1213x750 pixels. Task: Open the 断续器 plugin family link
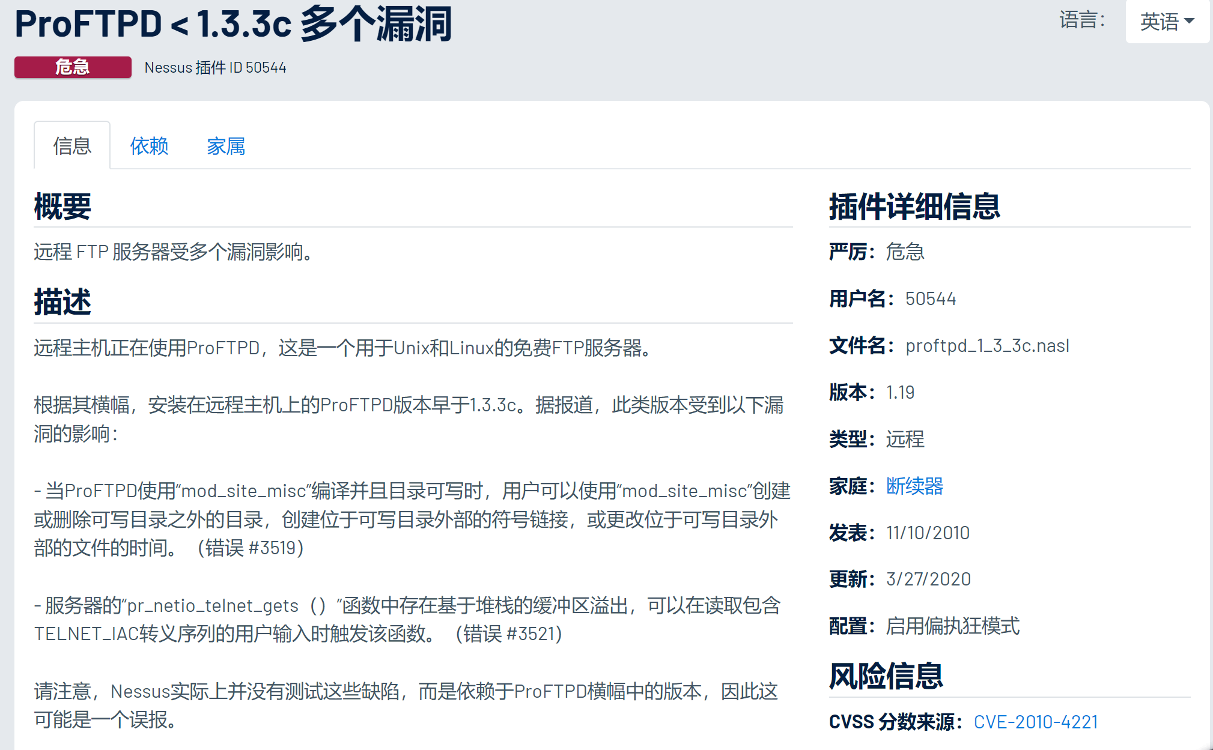916,486
